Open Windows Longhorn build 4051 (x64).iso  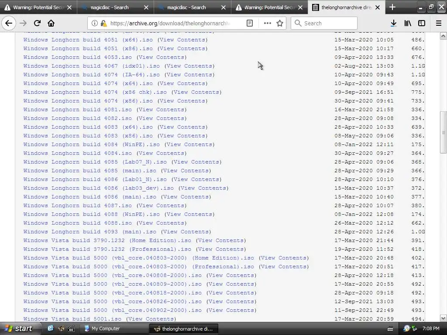88,40
